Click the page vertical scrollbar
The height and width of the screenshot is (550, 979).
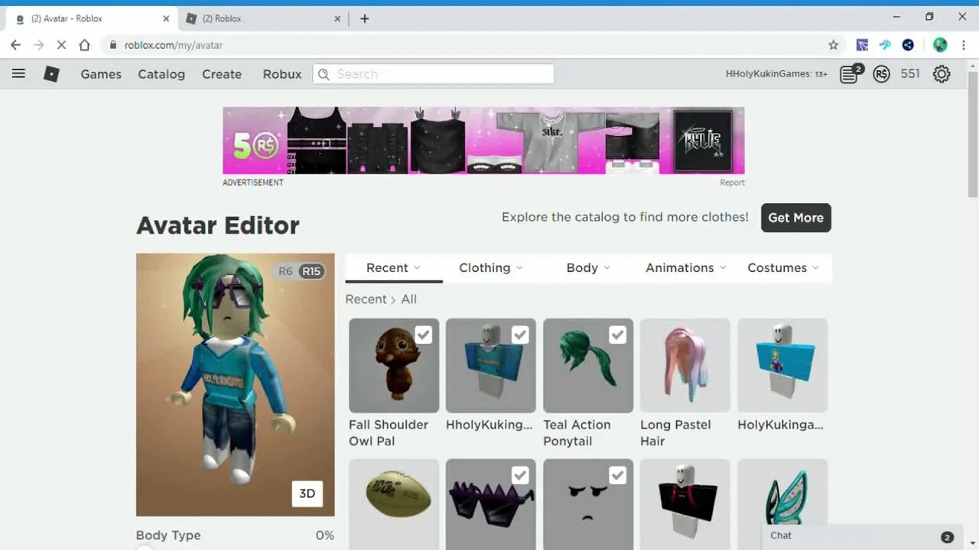point(972,133)
